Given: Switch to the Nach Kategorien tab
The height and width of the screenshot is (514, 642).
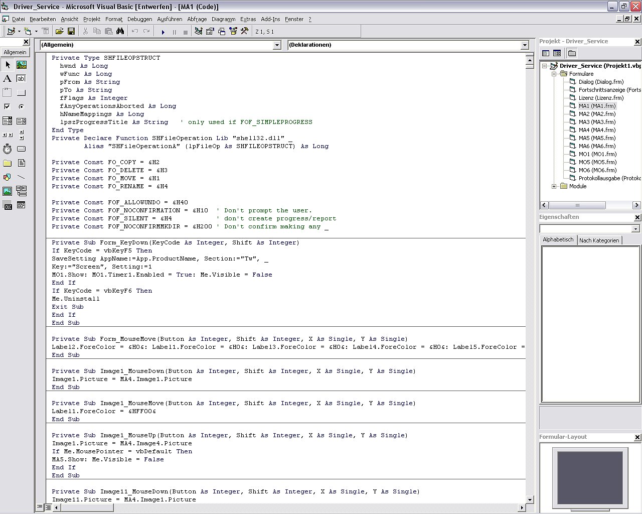Looking at the screenshot, I should click(599, 240).
